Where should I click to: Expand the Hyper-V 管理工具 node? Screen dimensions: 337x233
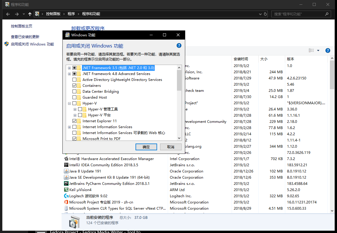click(x=75, y=110)
